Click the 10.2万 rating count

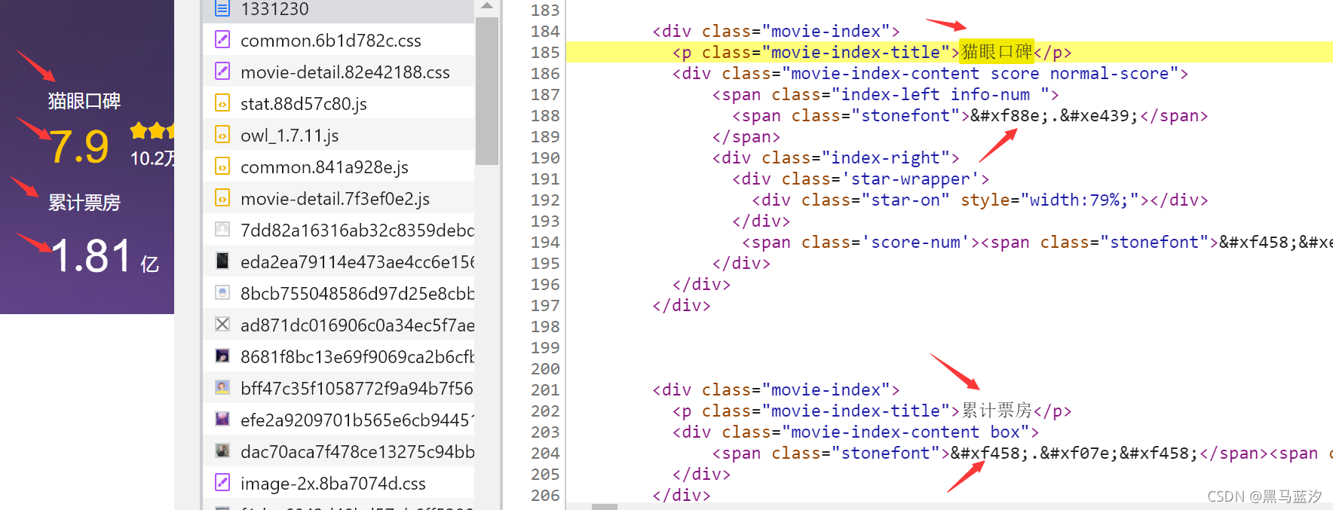[x=152, y=158]
